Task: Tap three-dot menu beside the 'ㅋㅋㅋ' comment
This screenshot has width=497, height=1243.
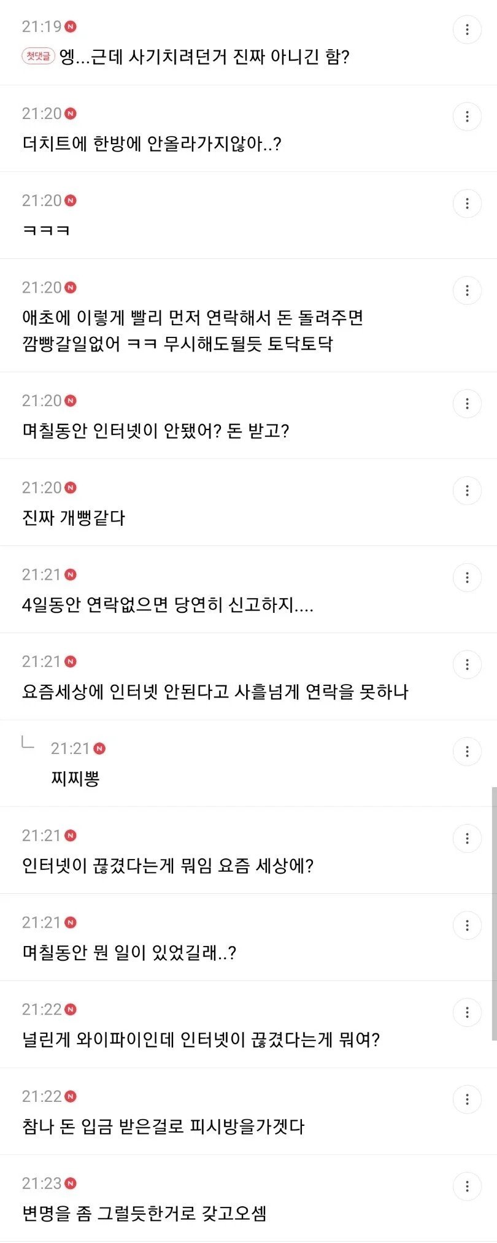Action: click(467, 204)
